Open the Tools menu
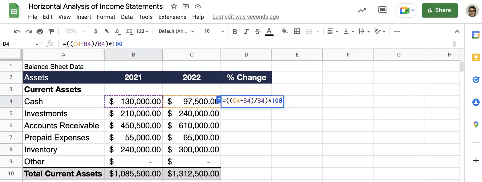Screen dimensions: 482x182 click(145, 17)
